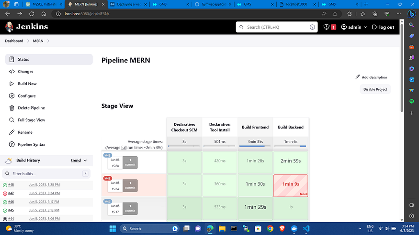
Task: Add this page to favorites star icon
Action: pos(335,14)
